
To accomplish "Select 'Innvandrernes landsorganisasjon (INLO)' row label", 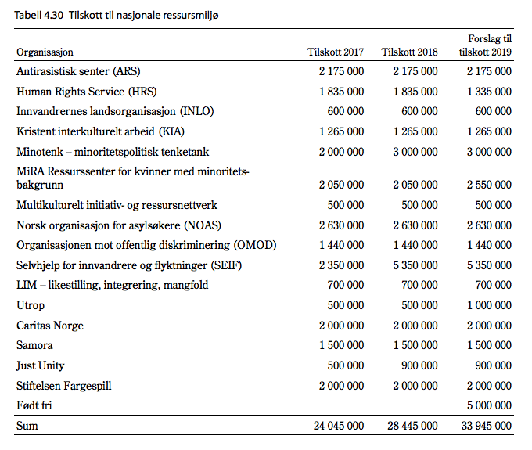I will coord(115,111).
